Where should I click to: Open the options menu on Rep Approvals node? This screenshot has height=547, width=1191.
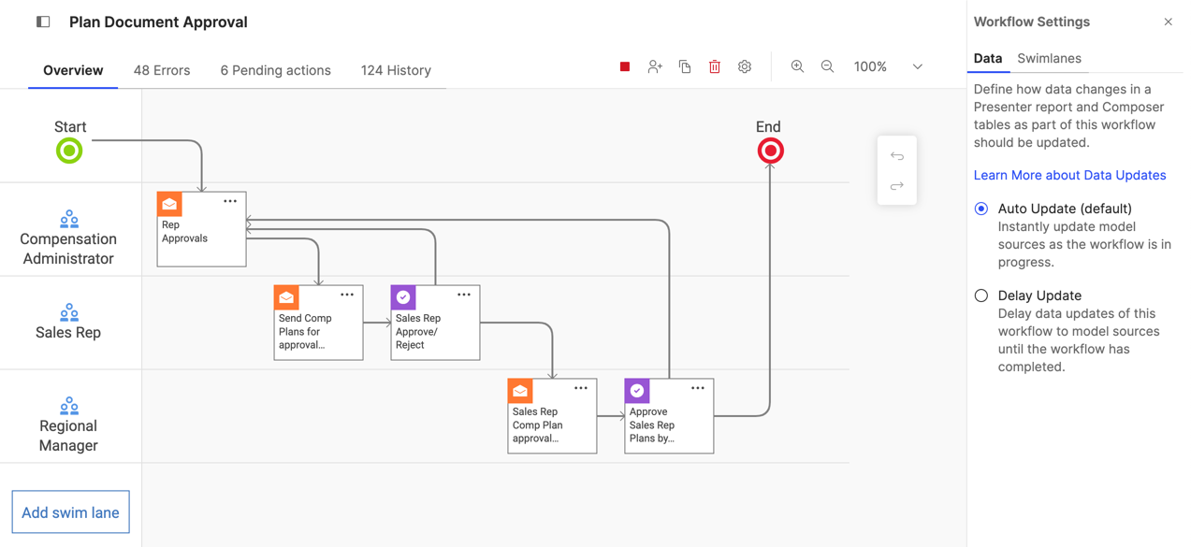[230, 200]
